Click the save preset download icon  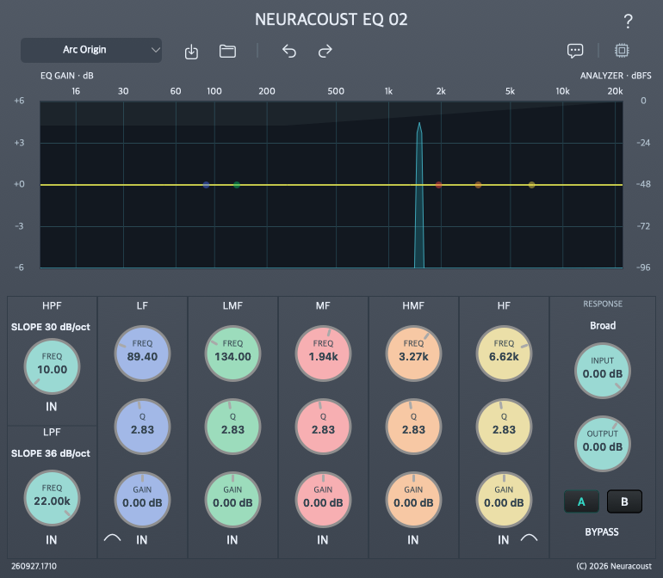(191, 52)
